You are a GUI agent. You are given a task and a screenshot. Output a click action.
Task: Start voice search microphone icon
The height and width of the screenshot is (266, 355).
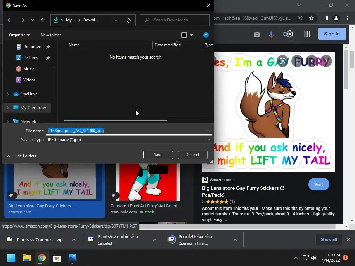click(271, 34)
